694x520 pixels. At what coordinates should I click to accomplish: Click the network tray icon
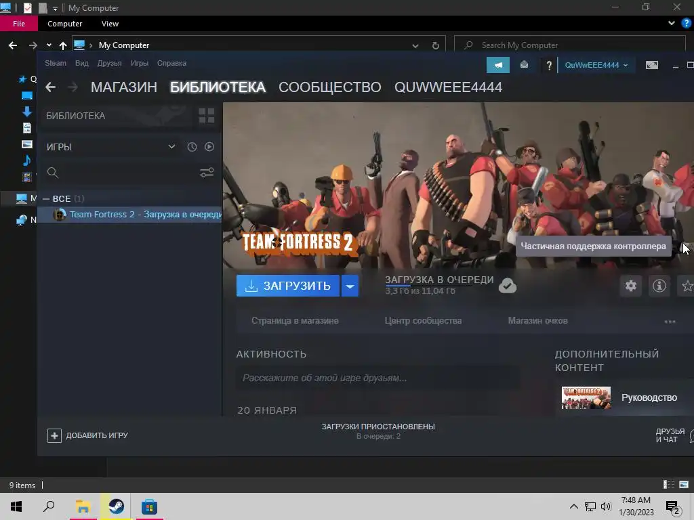tap(590, 506)
